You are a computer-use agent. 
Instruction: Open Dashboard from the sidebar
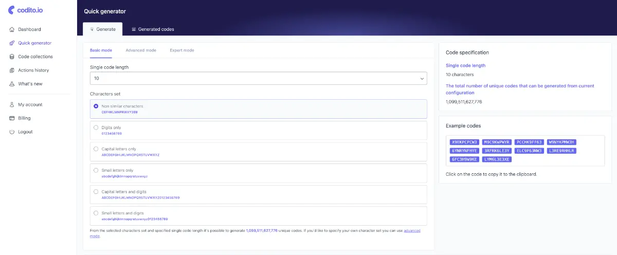(x=29, y=29)
